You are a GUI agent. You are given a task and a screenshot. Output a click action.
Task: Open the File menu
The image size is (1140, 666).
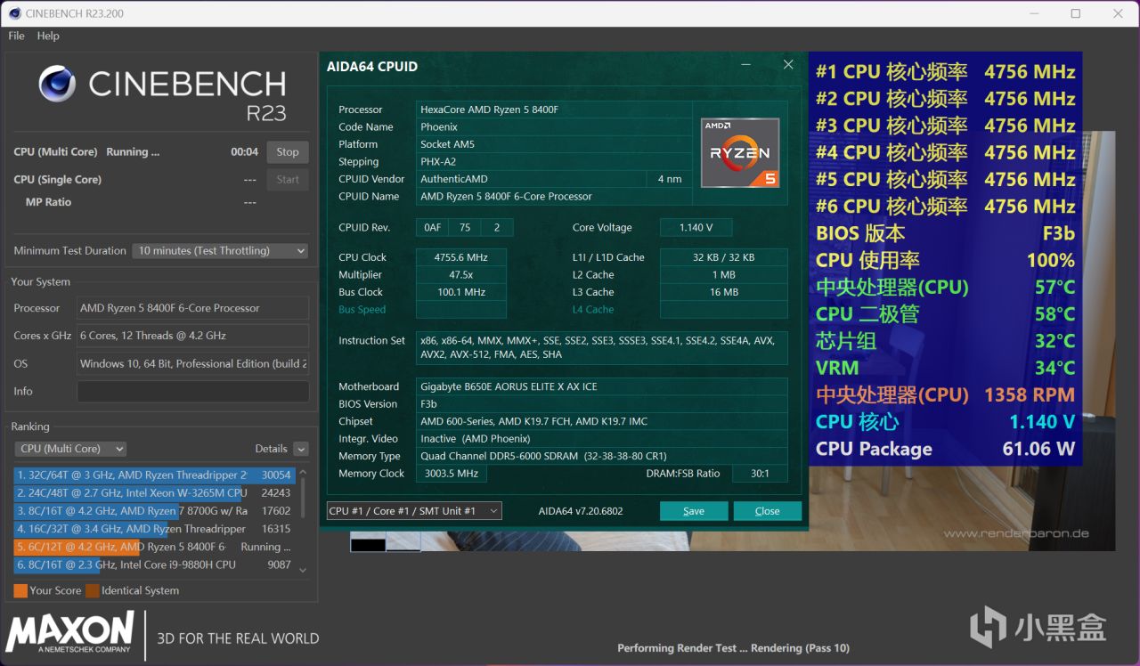pyautogui.click(x=17, y=36)
